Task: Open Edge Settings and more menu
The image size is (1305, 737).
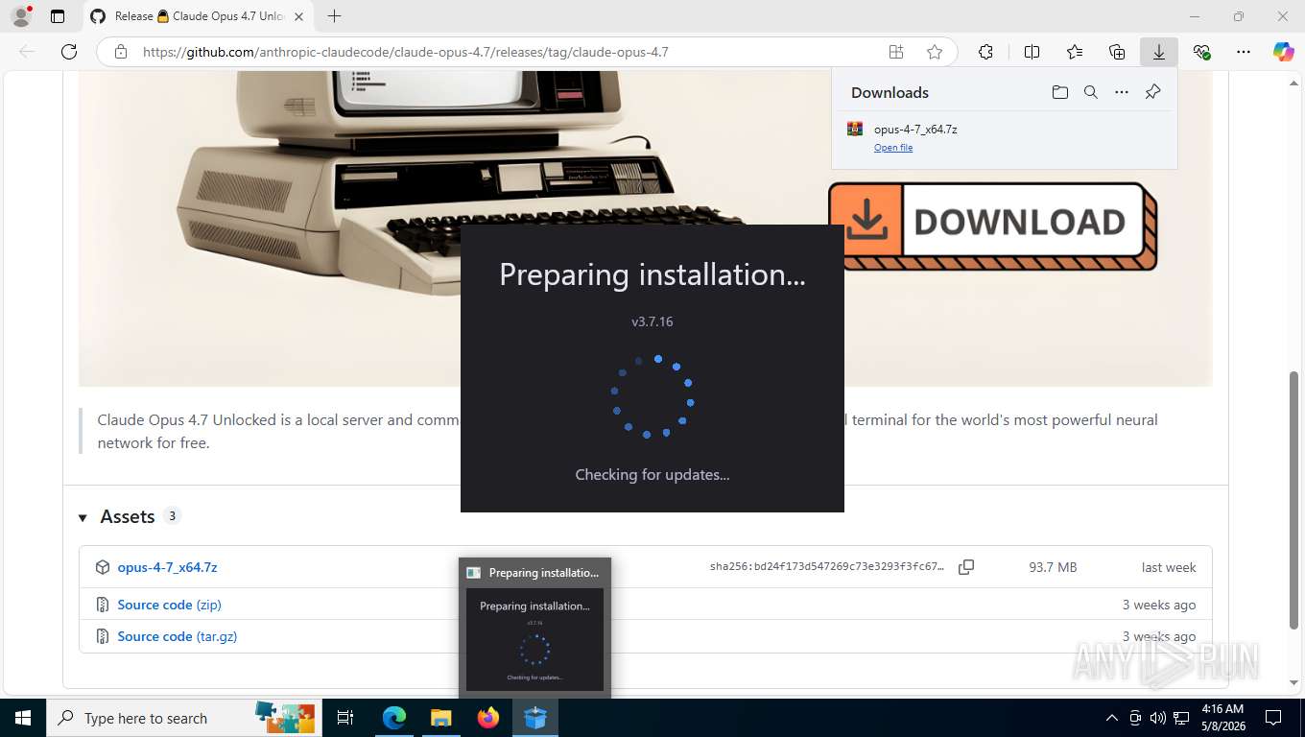Action: coord(1244,52)
